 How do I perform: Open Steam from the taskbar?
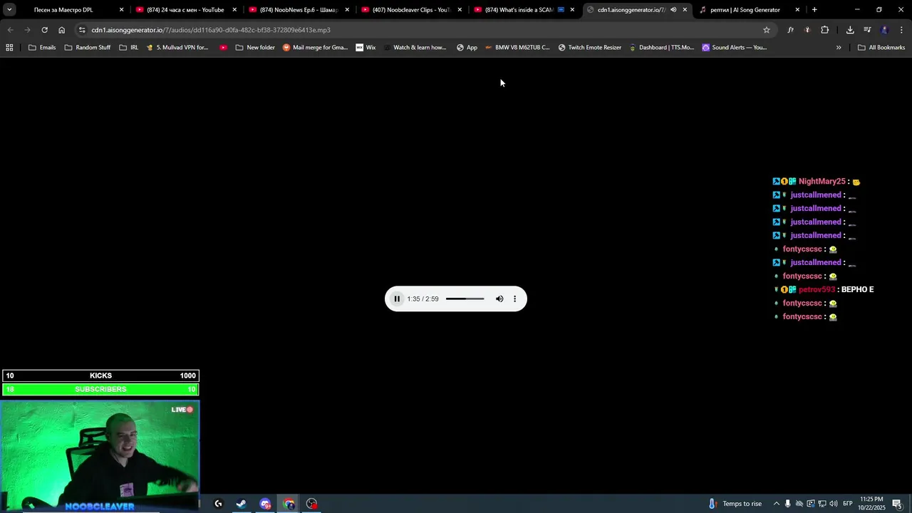click(242, 504)
